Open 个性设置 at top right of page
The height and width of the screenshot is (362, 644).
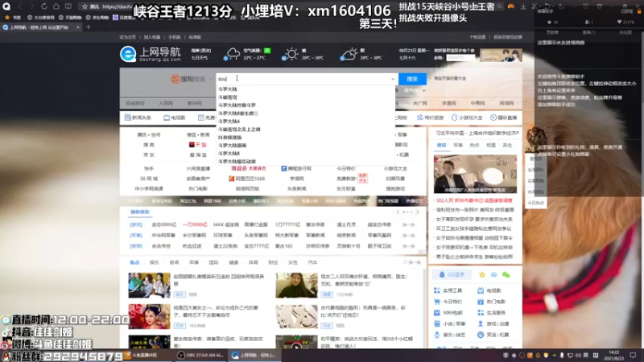coord(477,37)
